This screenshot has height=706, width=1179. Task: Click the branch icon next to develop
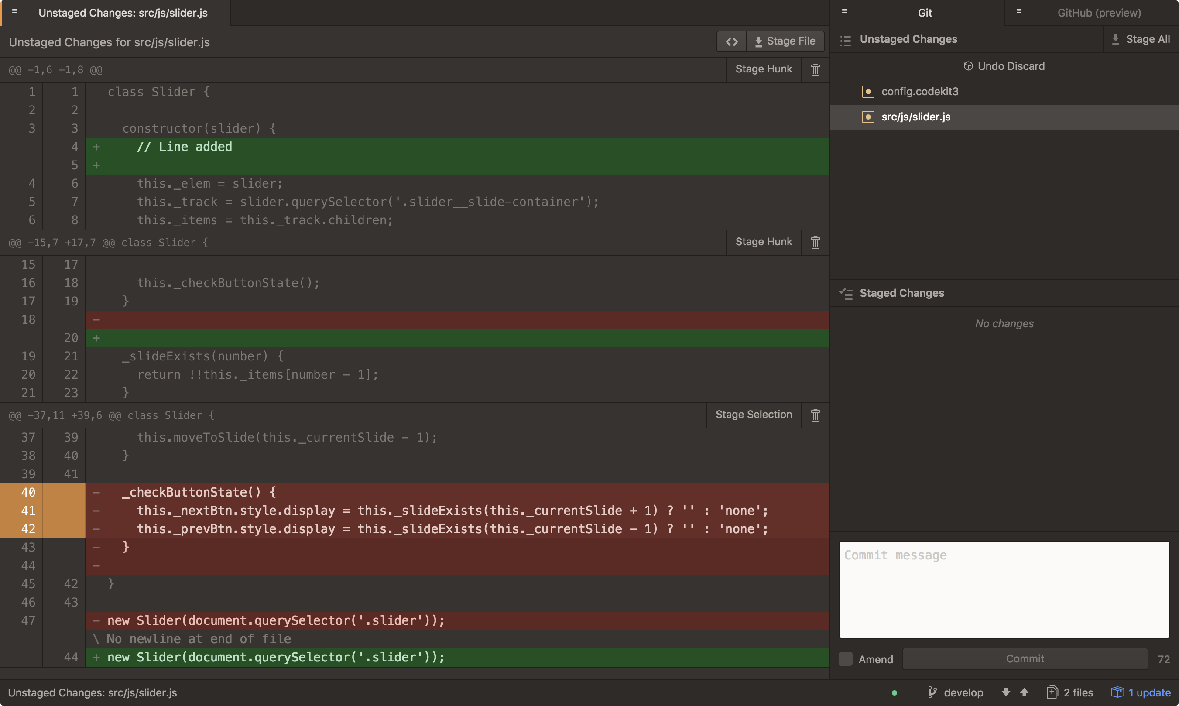(933, 692)
